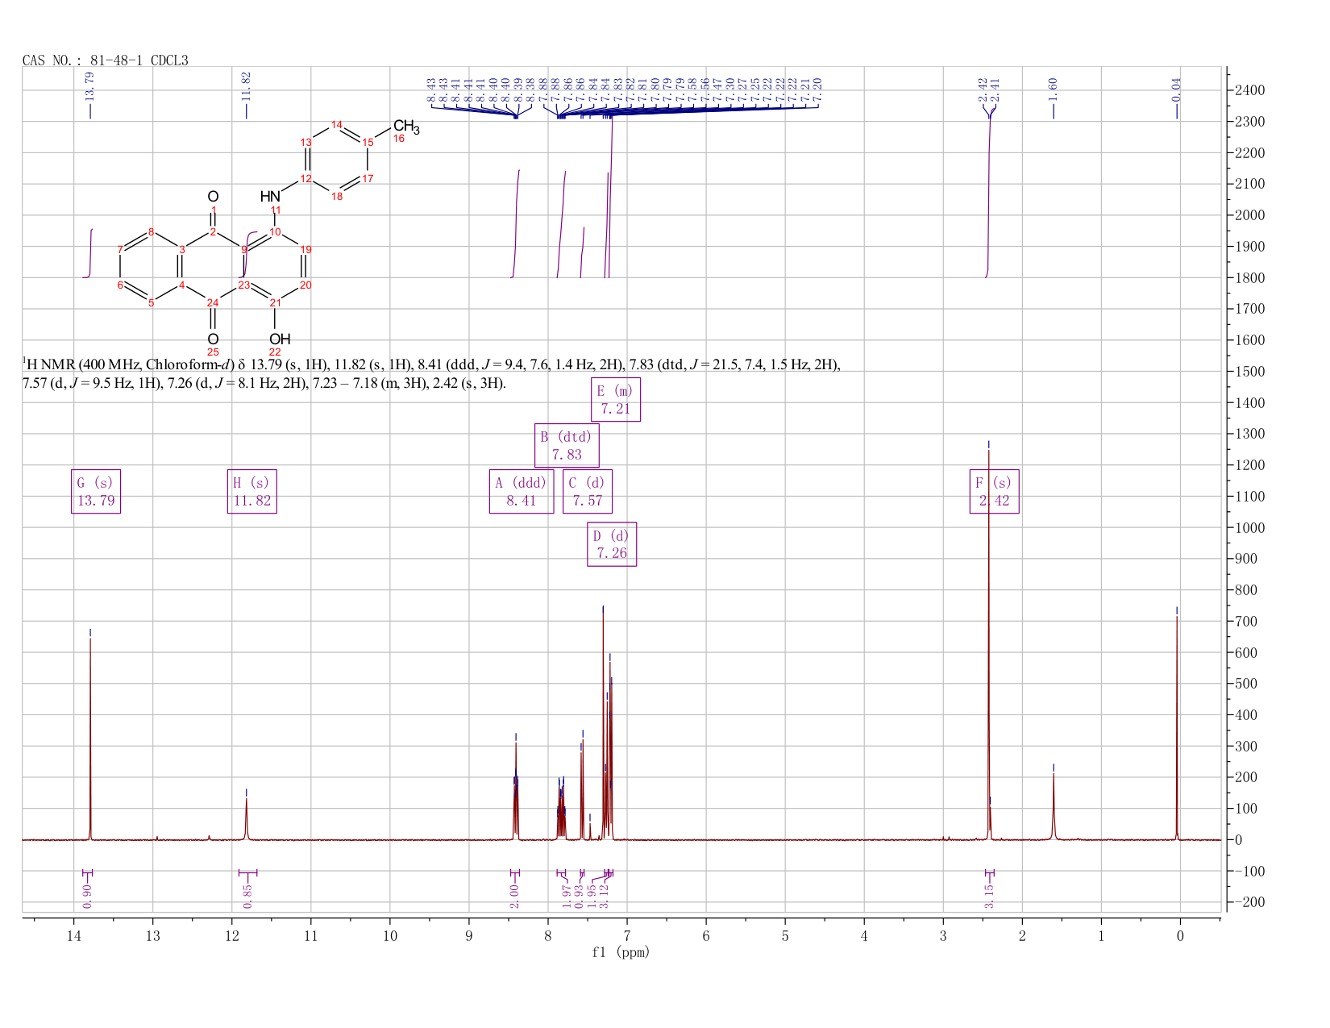Click the y-axis tick labeled -200

pos(1249,902)
